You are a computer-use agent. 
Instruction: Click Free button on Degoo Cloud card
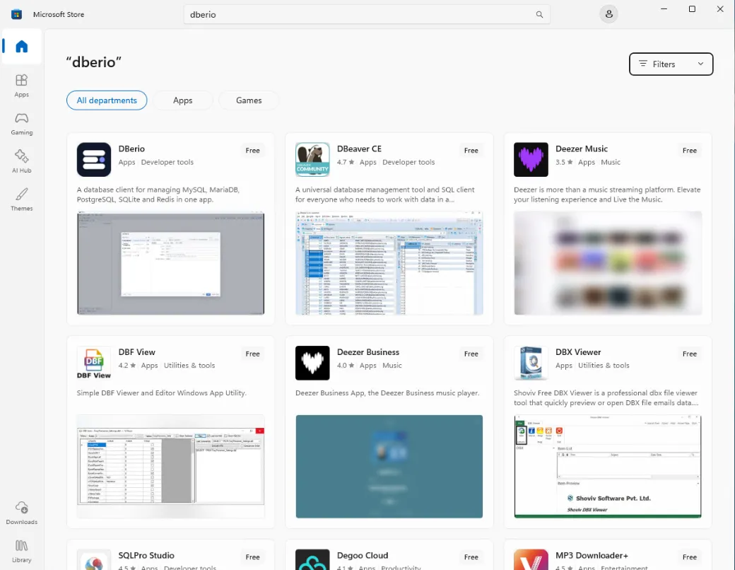[x=471, y=557]
